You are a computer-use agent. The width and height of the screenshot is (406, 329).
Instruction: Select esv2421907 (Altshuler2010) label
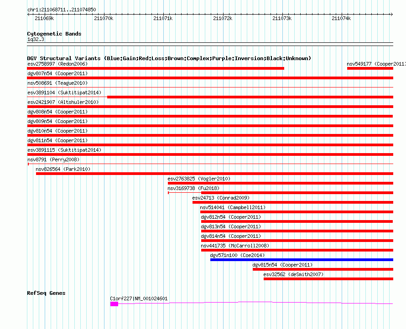tap(63, 102)
